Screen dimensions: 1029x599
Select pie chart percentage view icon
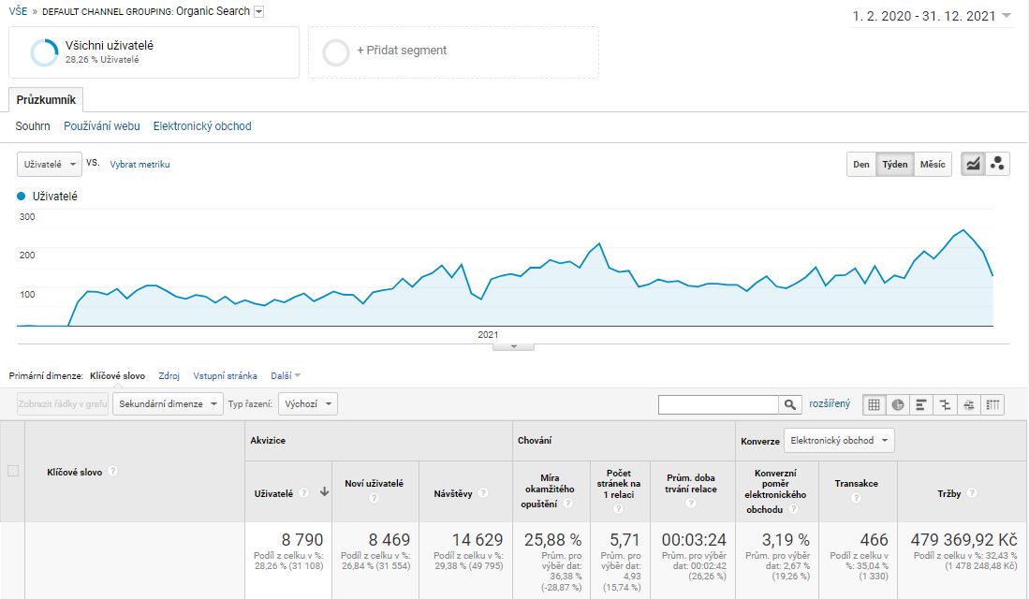tap(898, 405)
